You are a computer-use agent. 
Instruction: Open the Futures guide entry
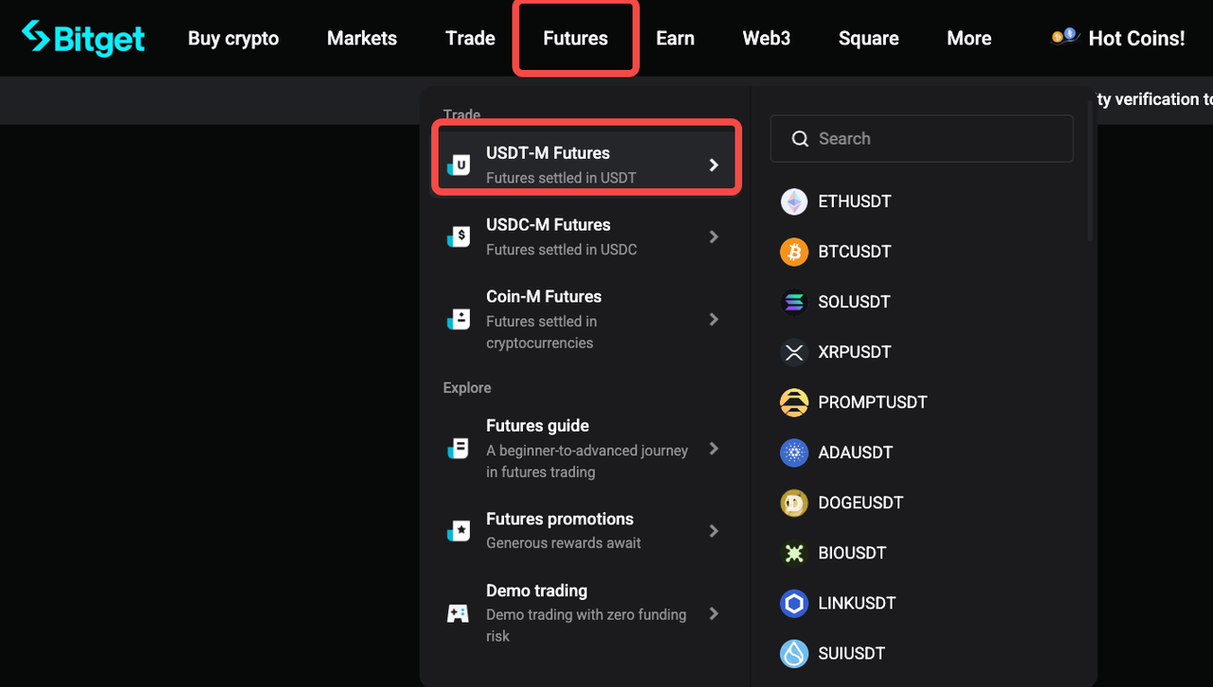click(x=585, y=449)
